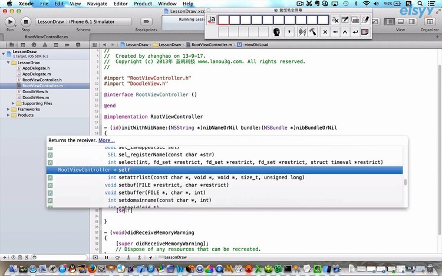Click the handwriting panel delete X button
The height and width of the screenshot is (276, 442).
[325, 32]
